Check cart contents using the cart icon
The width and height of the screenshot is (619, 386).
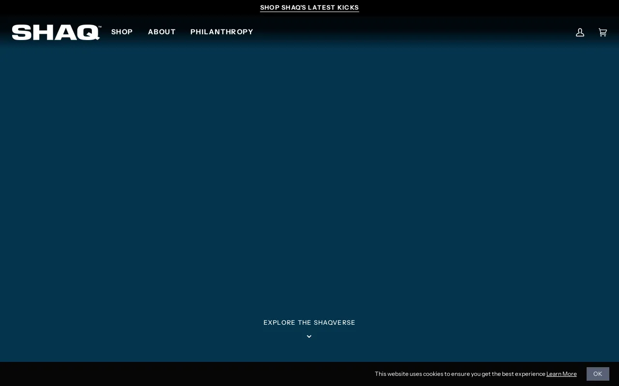pos(603,32)
